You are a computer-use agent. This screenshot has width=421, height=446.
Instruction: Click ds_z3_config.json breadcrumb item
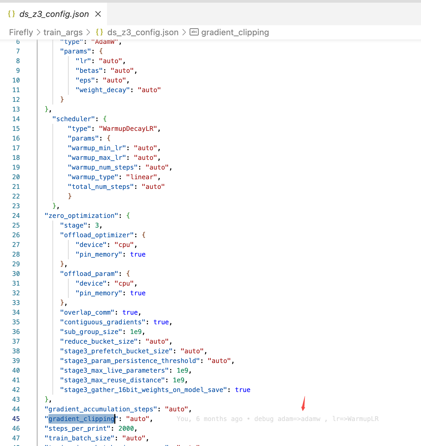pos(143,32)
